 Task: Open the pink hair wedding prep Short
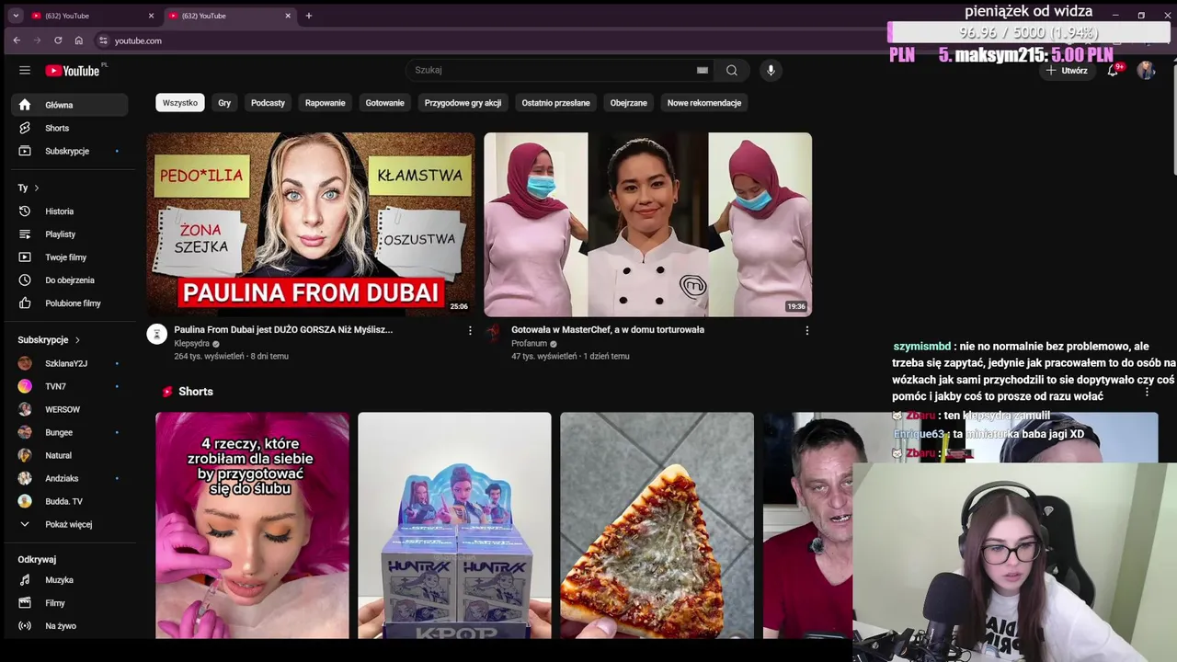[252, 525]
